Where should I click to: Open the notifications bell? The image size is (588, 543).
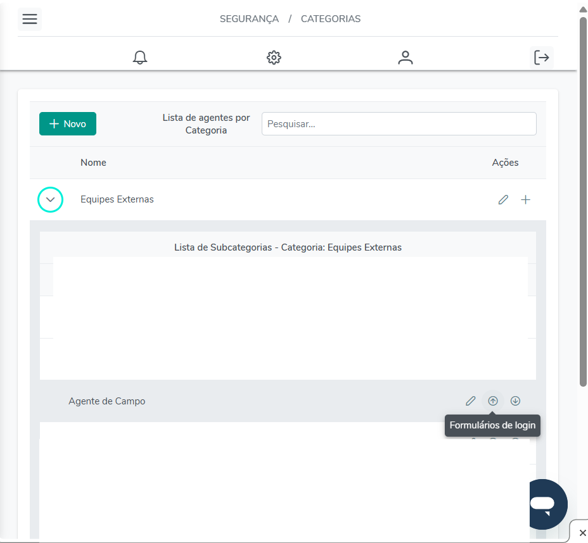pyautogui.click(x=140, y=58)
